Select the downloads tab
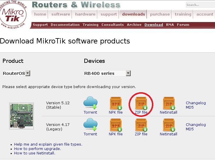Screen dimensions: 215x165 [x=133, y=14]
